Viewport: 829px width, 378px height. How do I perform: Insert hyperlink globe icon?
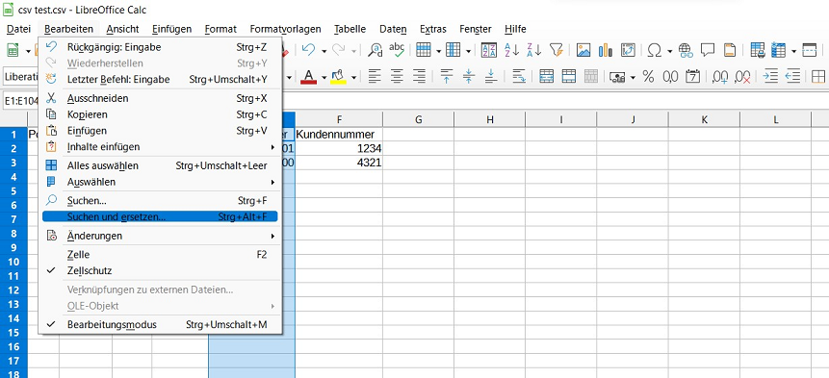[x=686, y=50]
